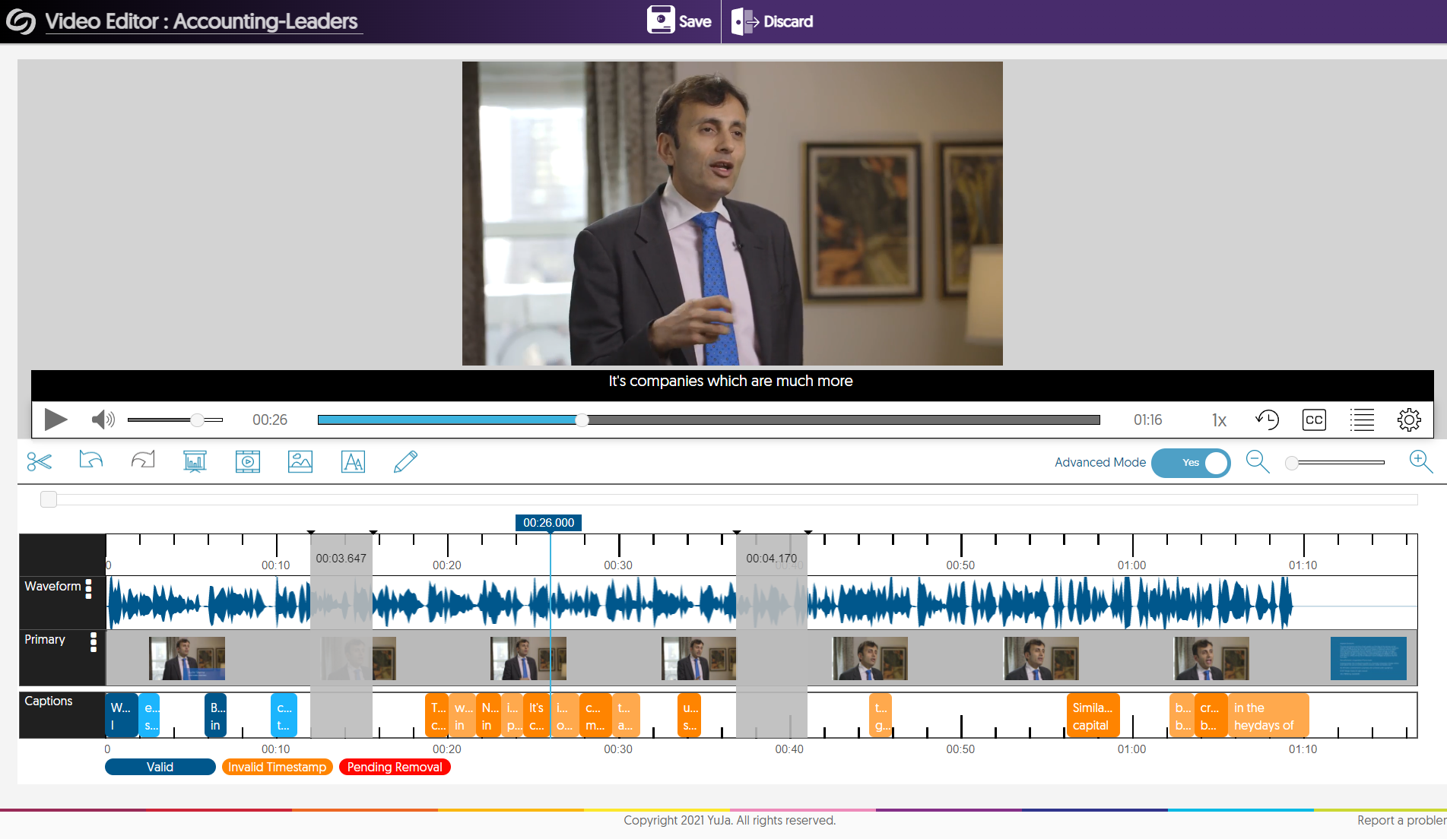The height and width of the screenshot is (839, 1447).
Task: Open the Primary track options menu
Action: click(x=94, y=642)
